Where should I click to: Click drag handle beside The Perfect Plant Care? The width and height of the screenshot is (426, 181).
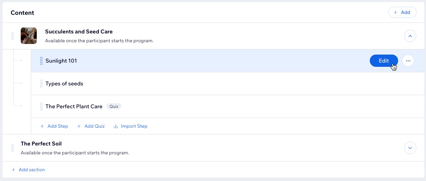41,107
